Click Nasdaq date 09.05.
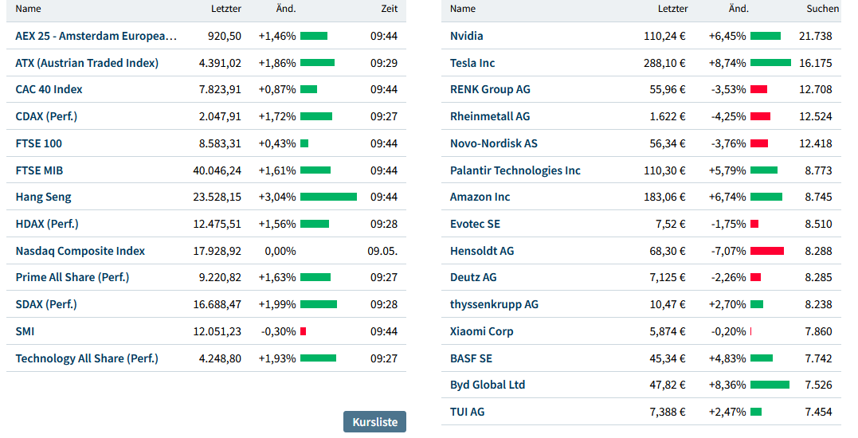The height and width of the screenshot is (438, 858). click(x=382, y=251)
